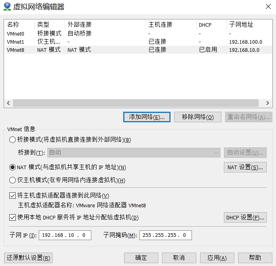This screenshot has height=266, width=276.
Task: Click the 子网掩码 input field
Action: 166,235
